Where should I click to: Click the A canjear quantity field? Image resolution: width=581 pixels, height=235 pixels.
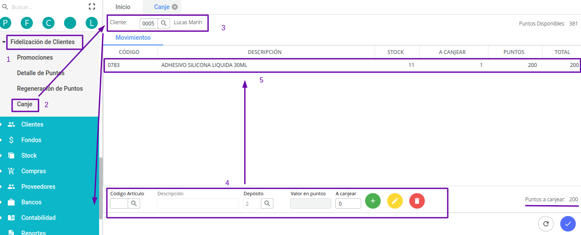[348, 203]
